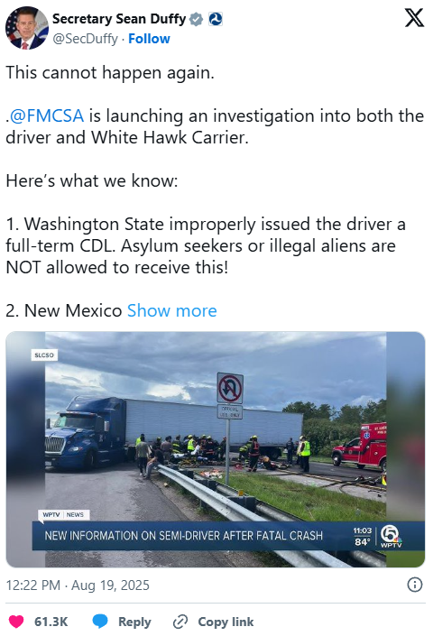Click the X logo icon

[414, 18]
